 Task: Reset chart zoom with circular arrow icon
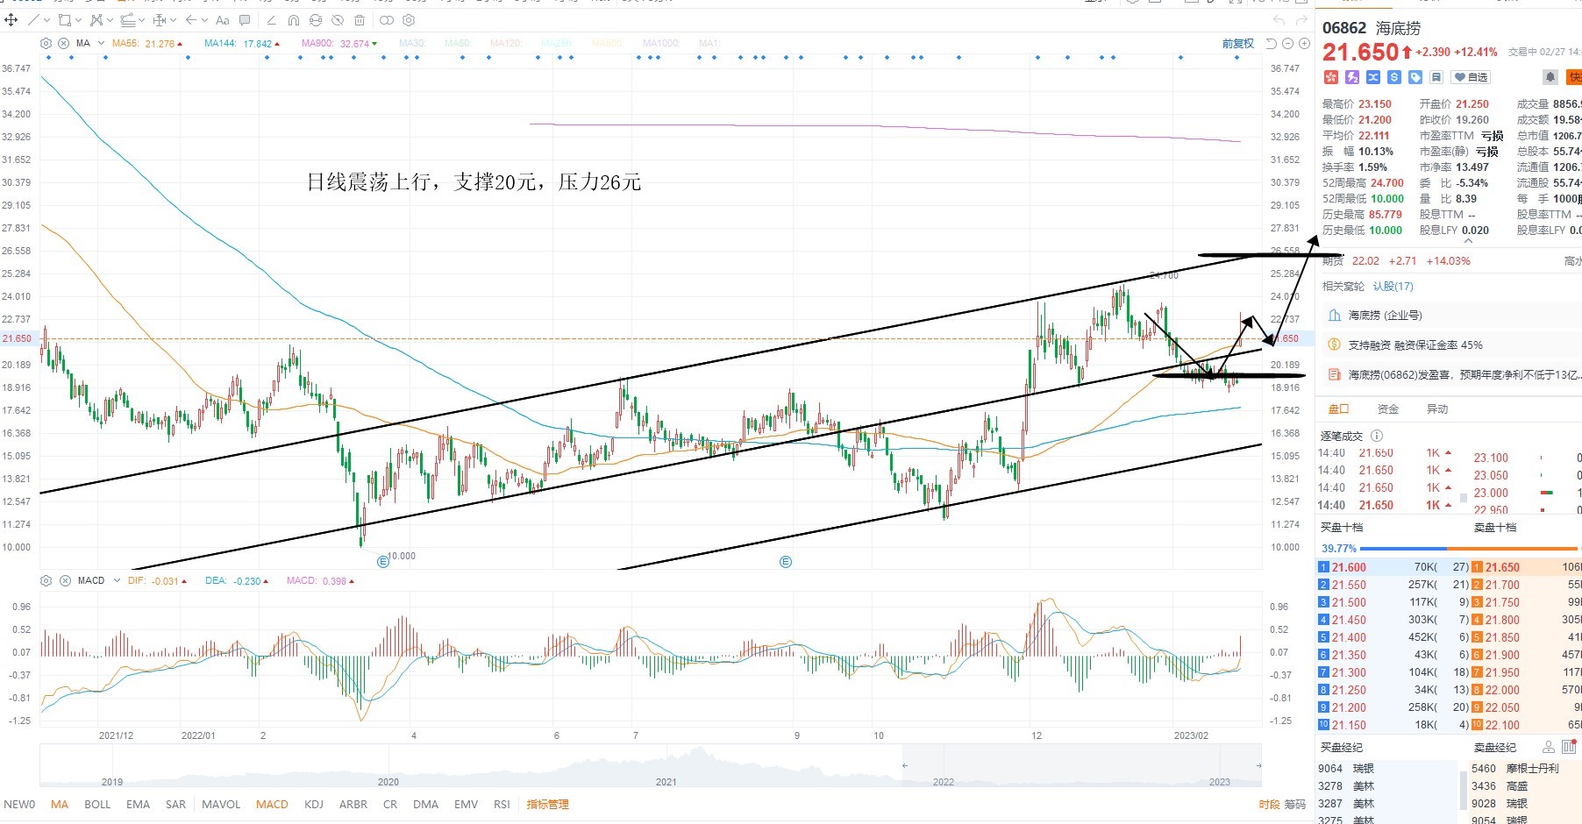coord(1272,44)
